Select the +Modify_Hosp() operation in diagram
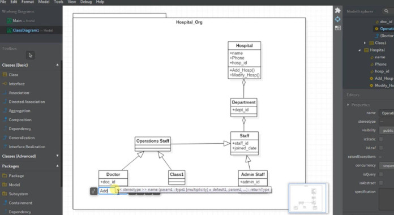394x215 pixels. pos(245,75)
